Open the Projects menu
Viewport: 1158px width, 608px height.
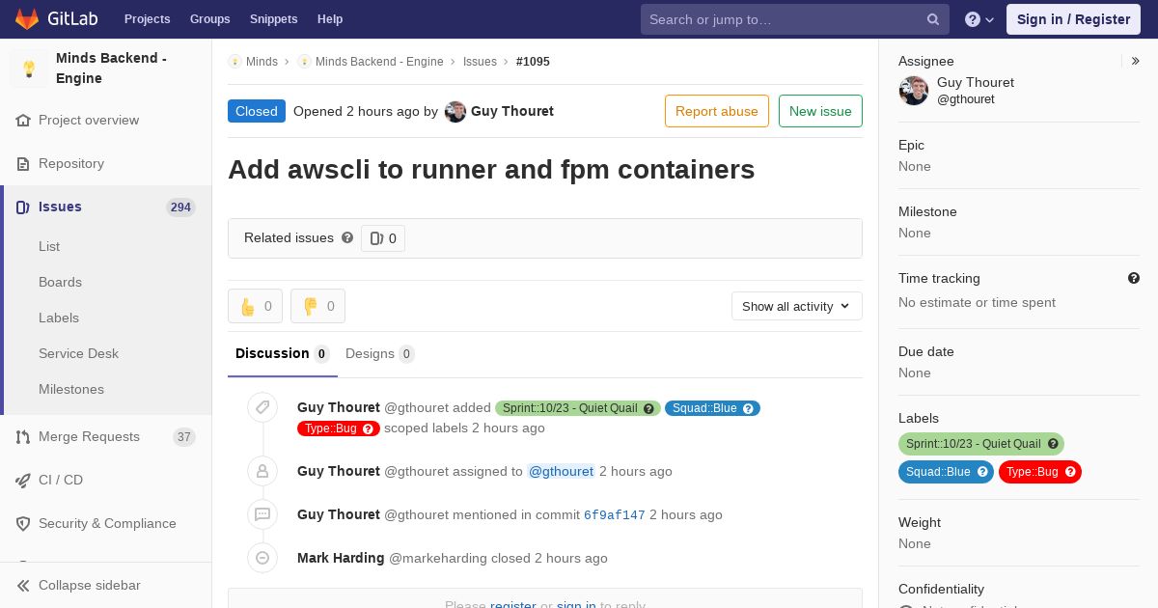148,19
